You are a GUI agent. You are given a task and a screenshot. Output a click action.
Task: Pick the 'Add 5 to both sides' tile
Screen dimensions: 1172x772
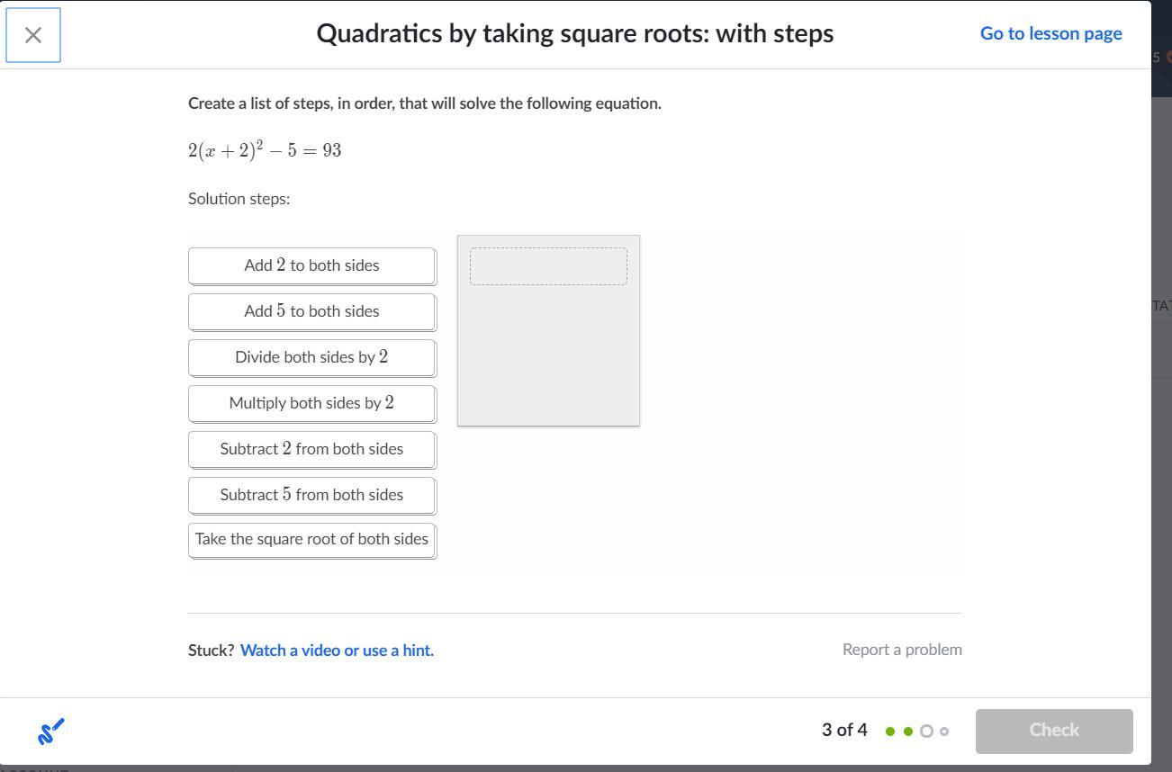[311, 311]
